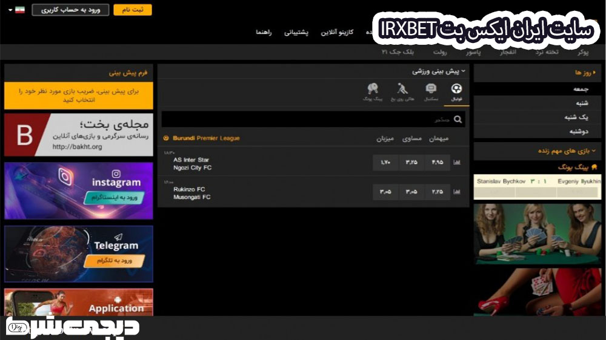The image size is (606, 340).
Task: Choose یک شنبه in the days list
Action: tap(537, 117)
